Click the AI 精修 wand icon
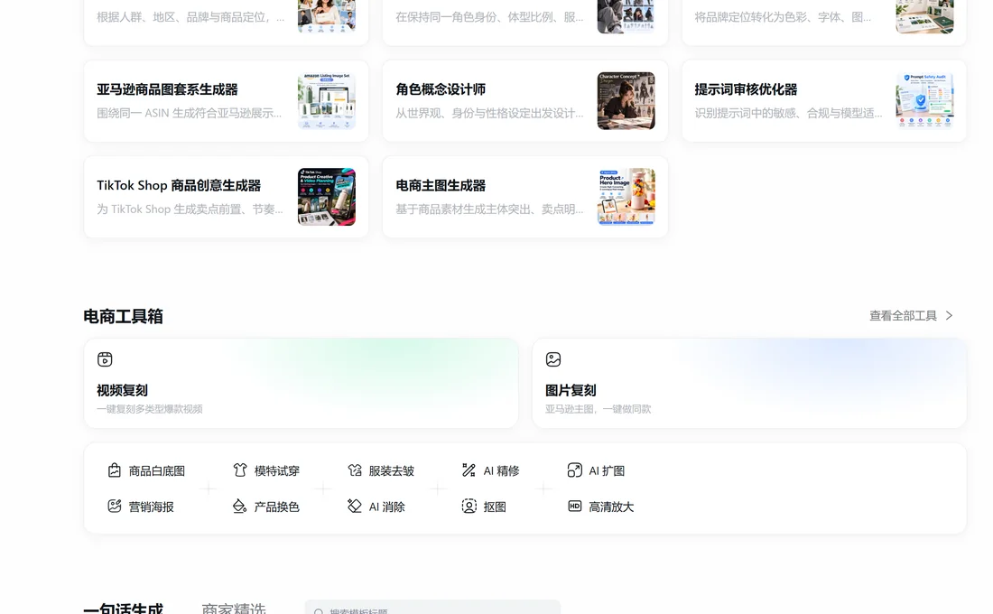Screen dimensions: 993x614 [469, 470]
